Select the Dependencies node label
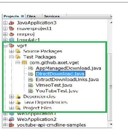Screen dimensions: 128x129 pos(39,96)
